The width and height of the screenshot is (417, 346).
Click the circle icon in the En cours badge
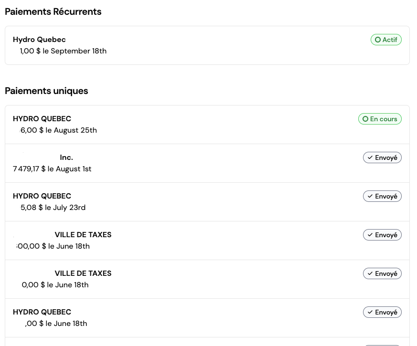(x=365, y=119)
